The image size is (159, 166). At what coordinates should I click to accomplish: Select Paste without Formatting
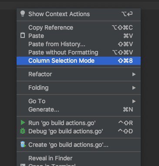tap(78, 52)
